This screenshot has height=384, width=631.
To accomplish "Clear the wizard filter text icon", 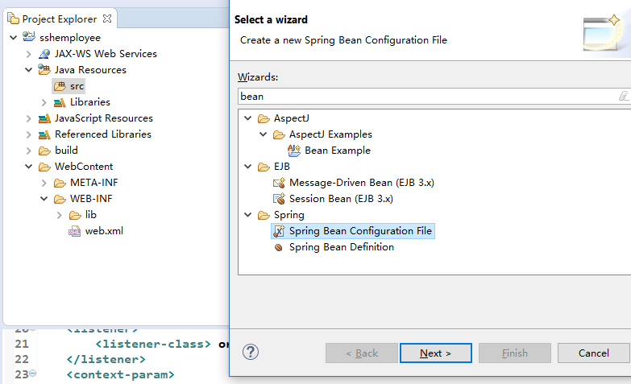I will pyautogui.click(x=622, y=97).
